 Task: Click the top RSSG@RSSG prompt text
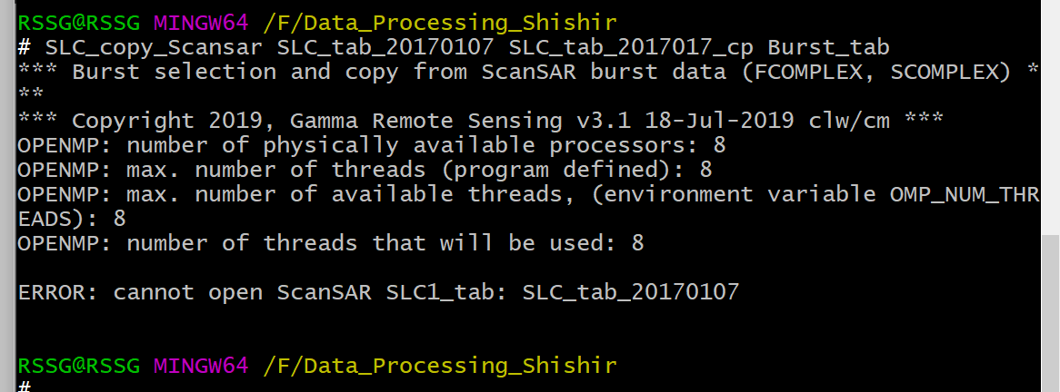(78, 21)
